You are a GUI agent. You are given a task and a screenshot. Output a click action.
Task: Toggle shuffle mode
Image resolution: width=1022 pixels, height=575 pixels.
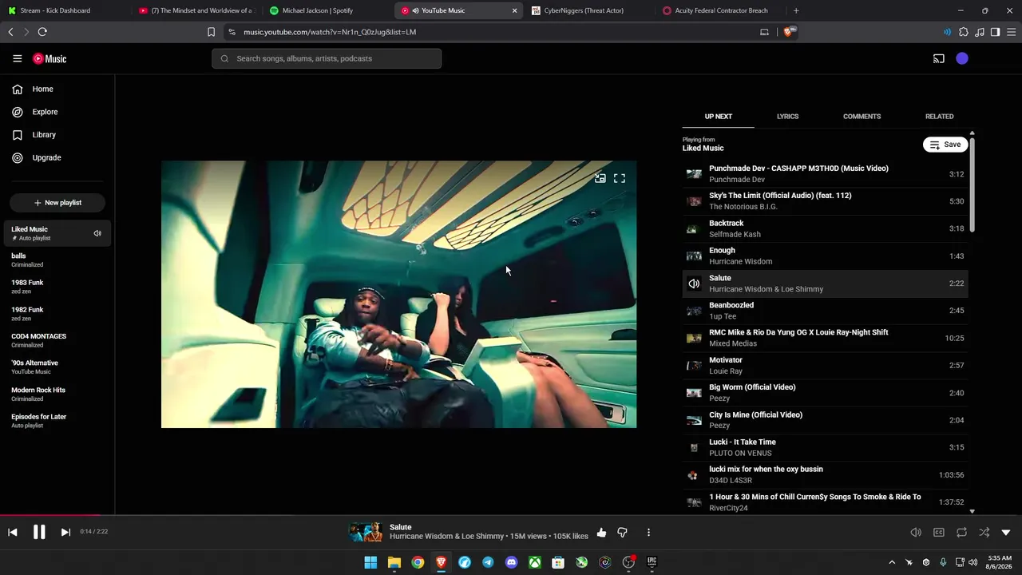[x=984, y=532]
